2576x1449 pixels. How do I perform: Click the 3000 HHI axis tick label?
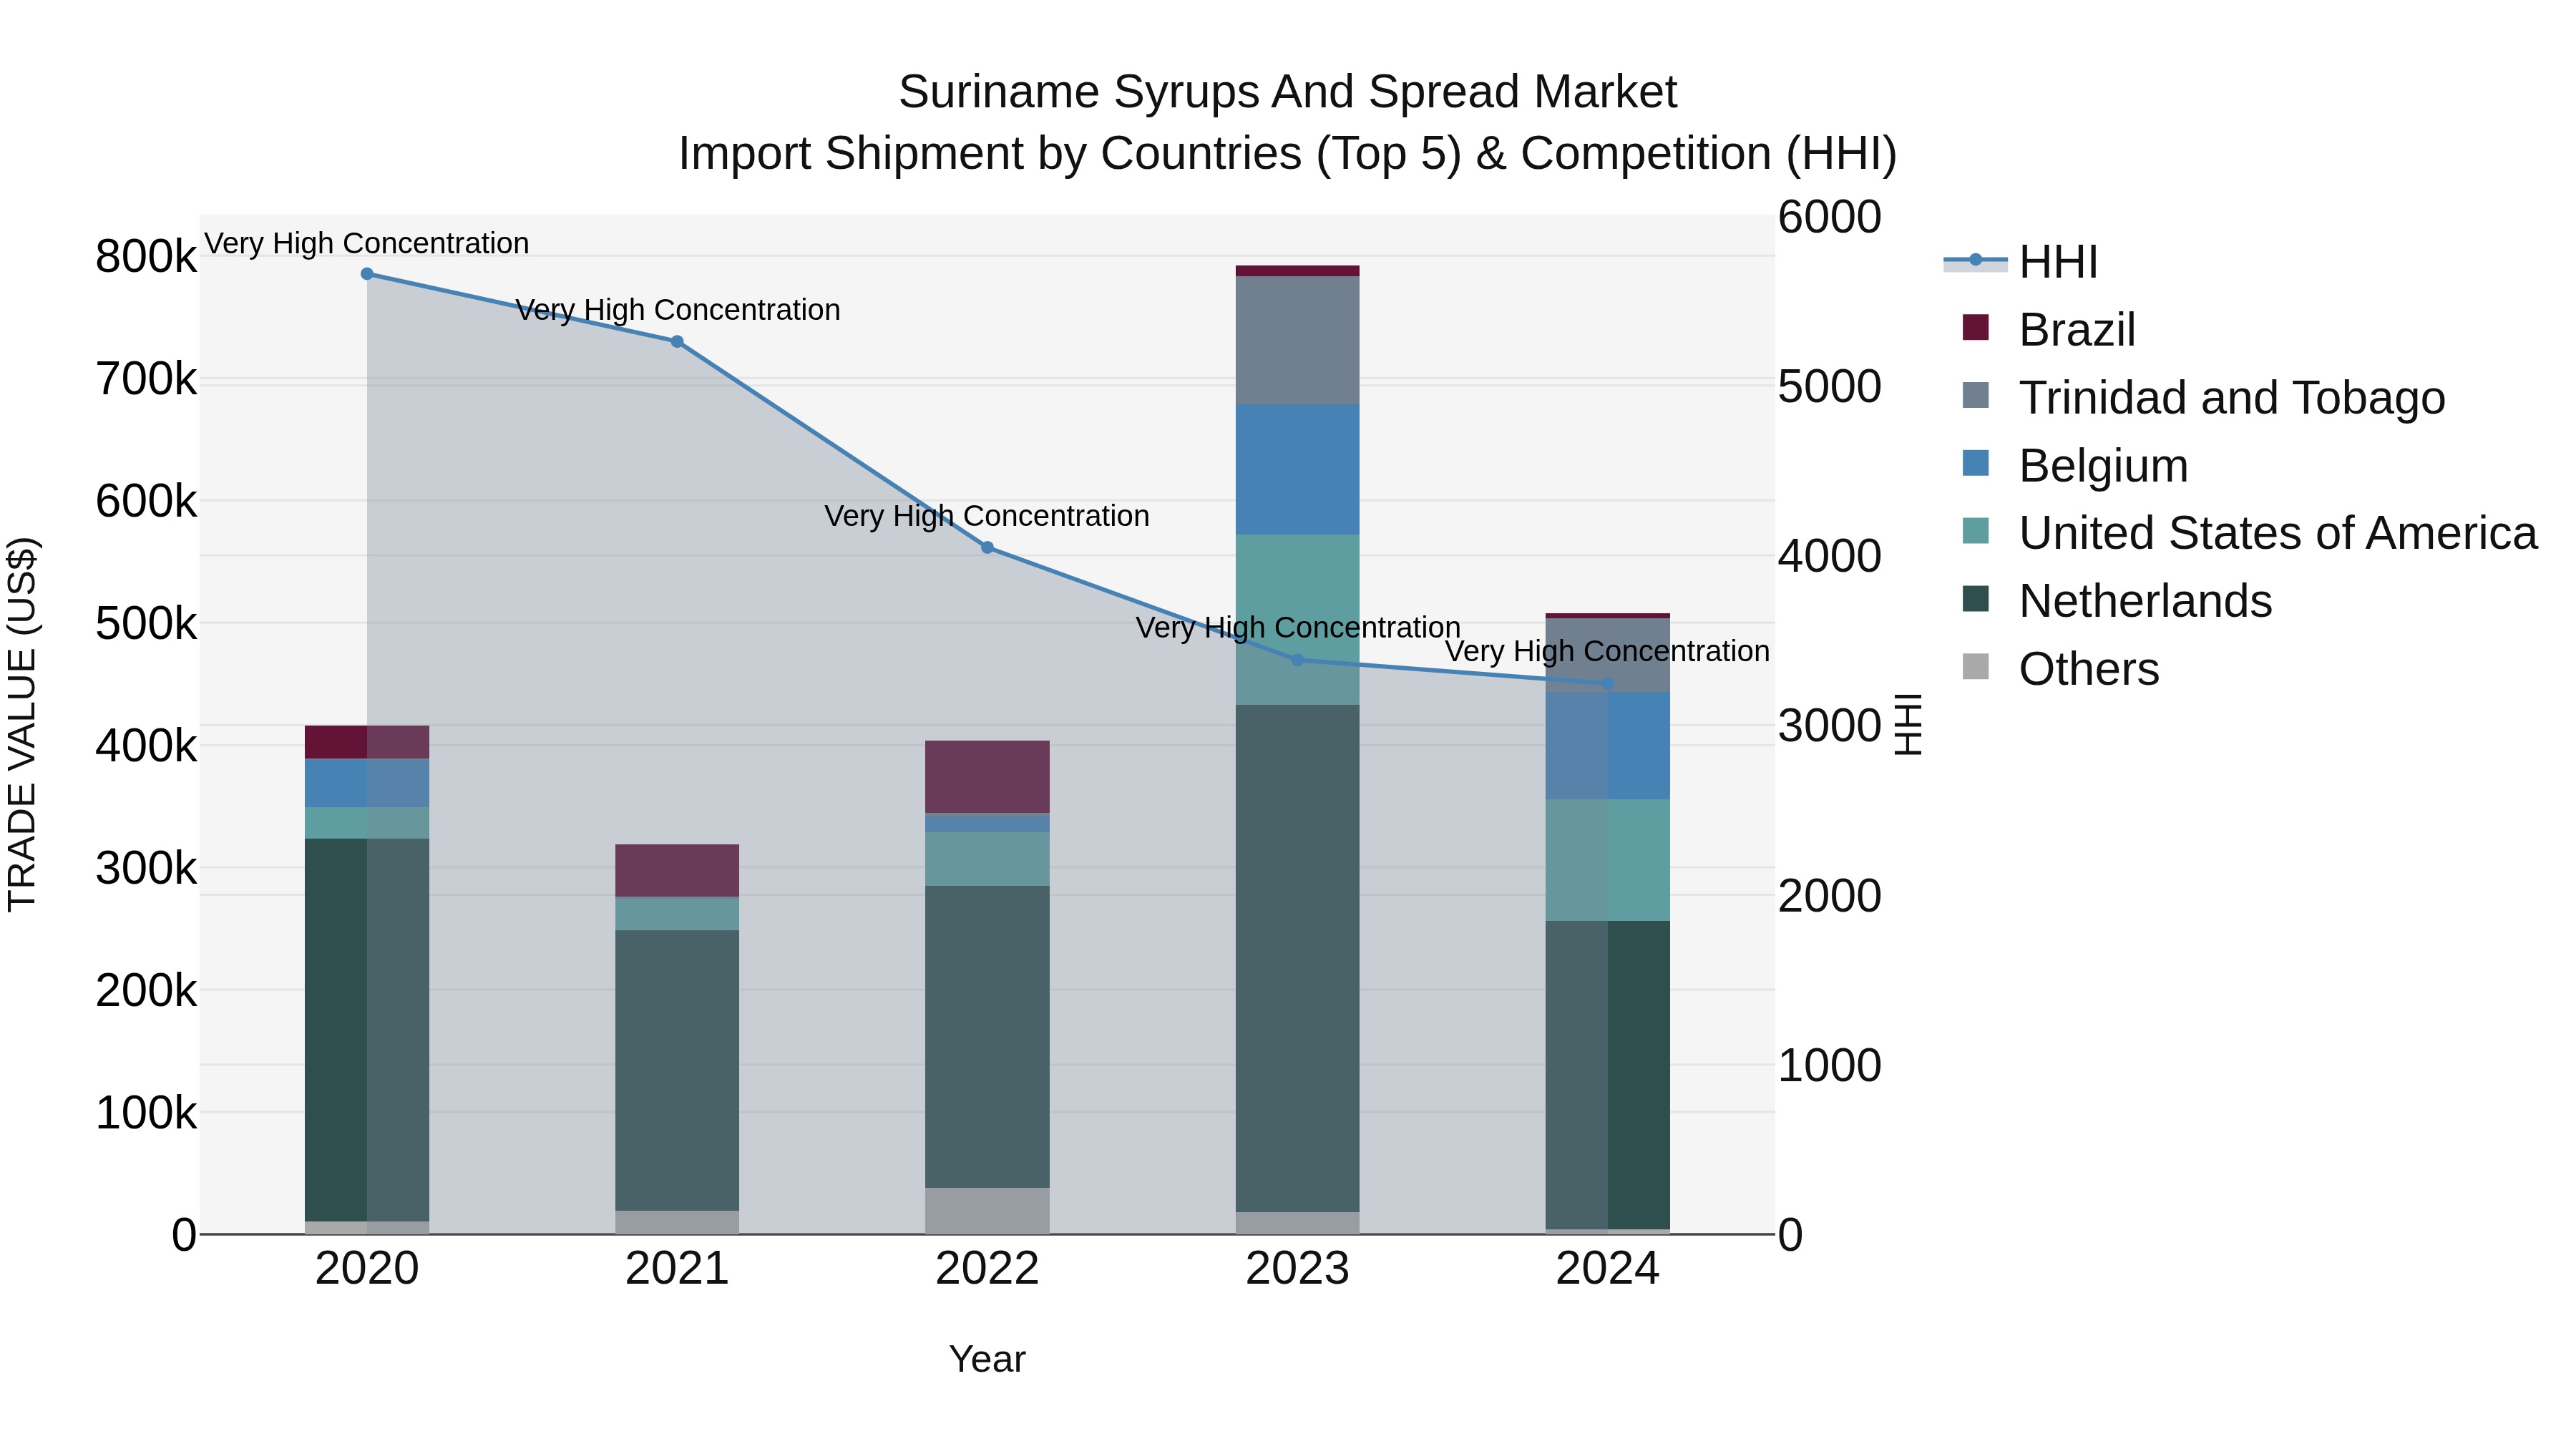tap(1830, 726)
